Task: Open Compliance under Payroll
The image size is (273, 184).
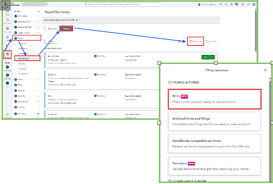Action: [23, 74]
